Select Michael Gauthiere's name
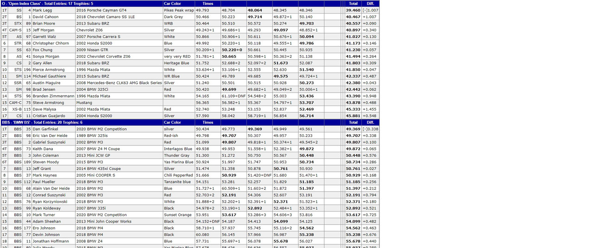 pyautogui.click(x=50, y=76)
